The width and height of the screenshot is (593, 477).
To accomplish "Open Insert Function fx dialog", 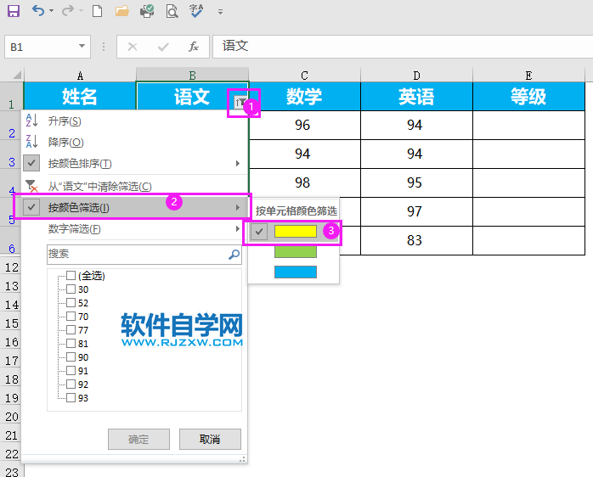I will 194,47.
